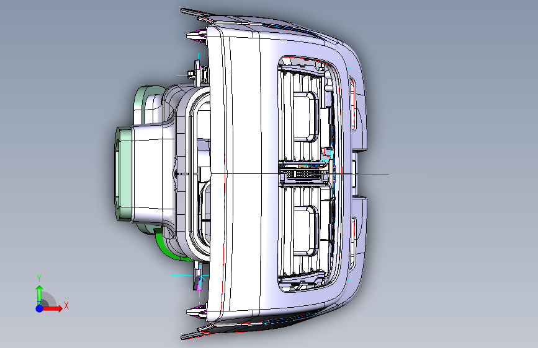Click the green Y axis arrow on triad
This screenshot has height=348, width=538.
click(40, 295)
